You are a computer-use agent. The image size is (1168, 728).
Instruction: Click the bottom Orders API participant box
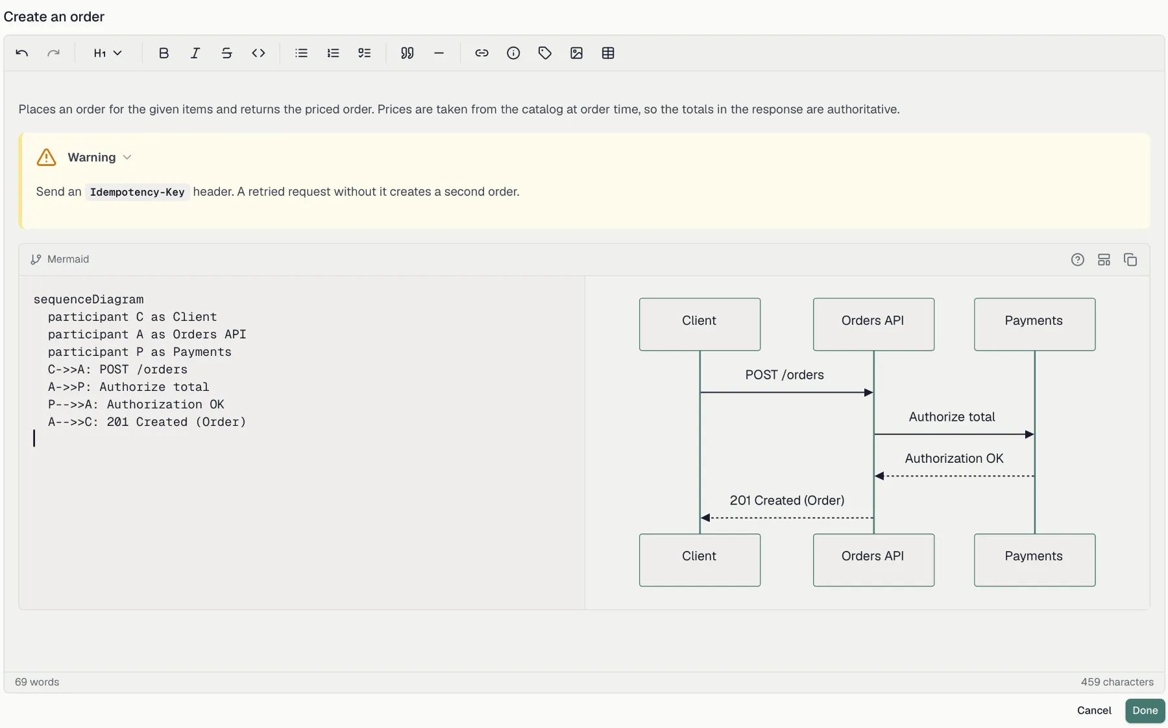pyautogui.click(x=873, y=560)
